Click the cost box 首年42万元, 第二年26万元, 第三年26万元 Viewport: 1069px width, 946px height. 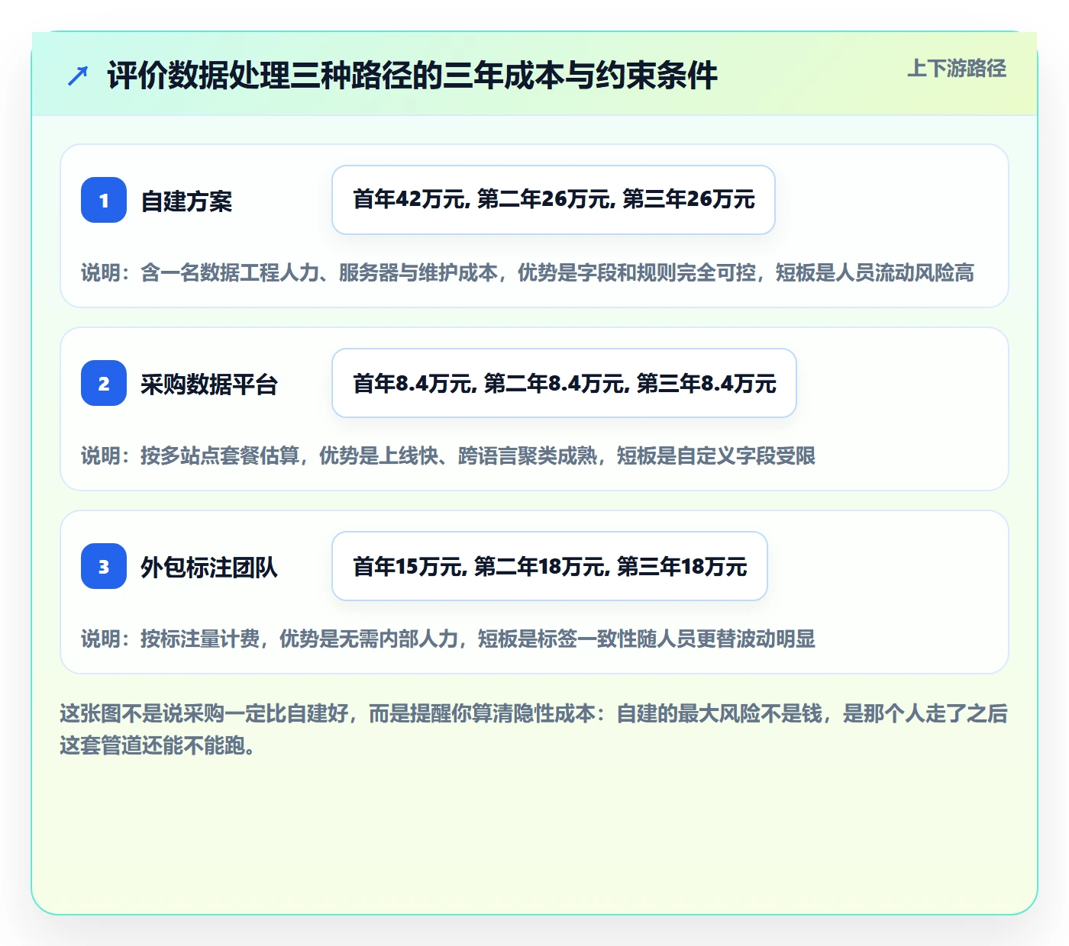click(554, 200)
